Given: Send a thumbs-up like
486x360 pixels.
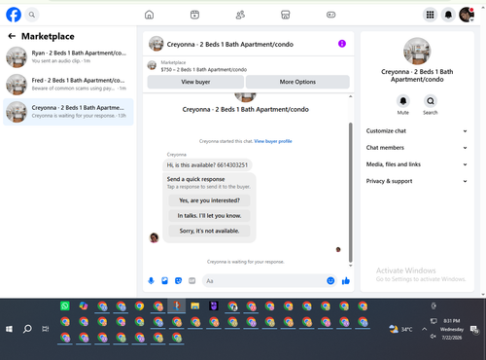Looking at the screenshot, I should click(x=346, y=281).
